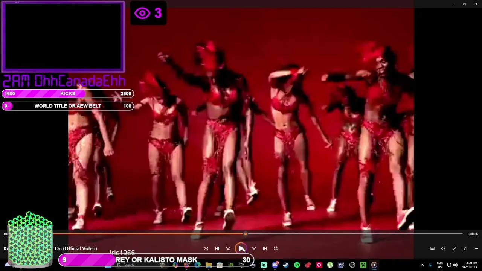Click the viewer count eye icon
The image size is (482, 271).
point(142,13)
